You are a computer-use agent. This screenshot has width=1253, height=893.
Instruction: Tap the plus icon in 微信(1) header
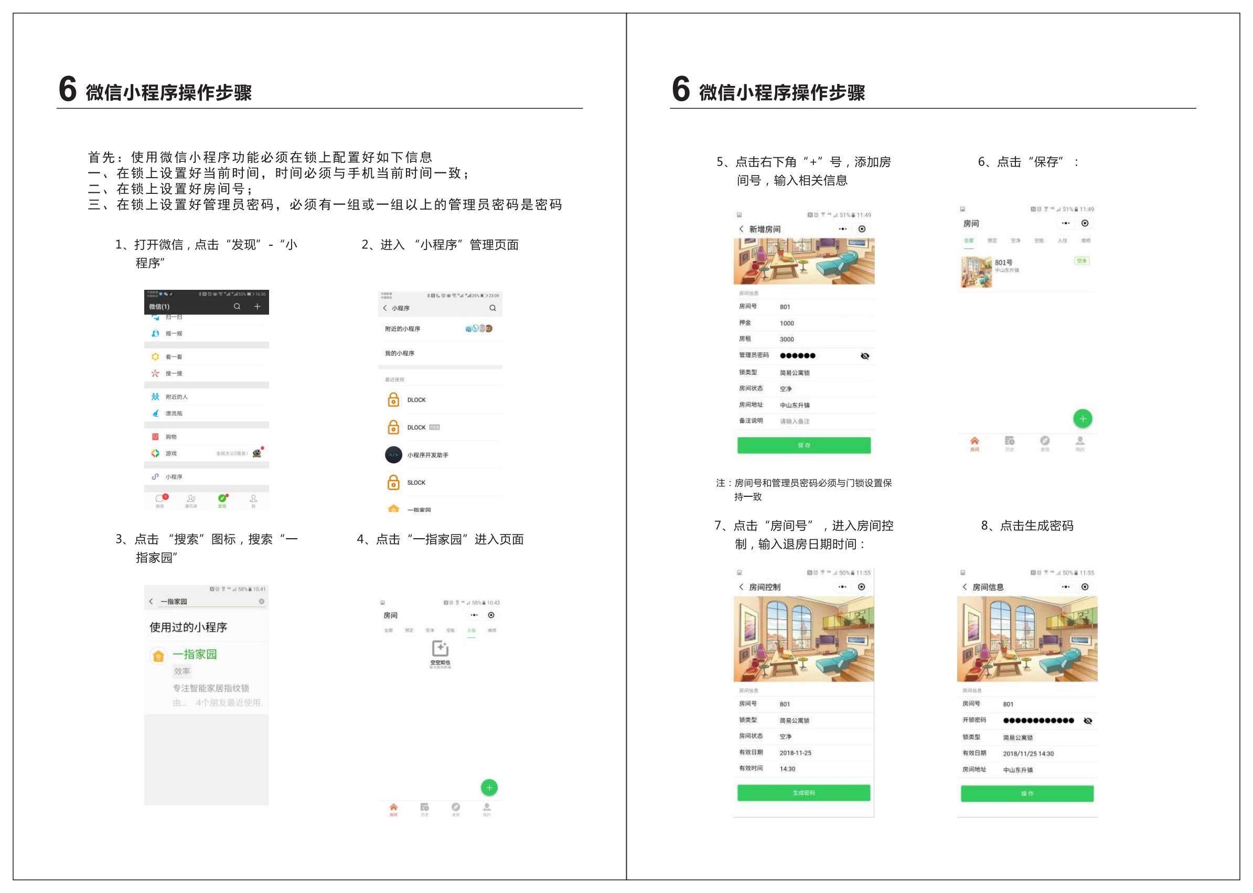point(257,306)
